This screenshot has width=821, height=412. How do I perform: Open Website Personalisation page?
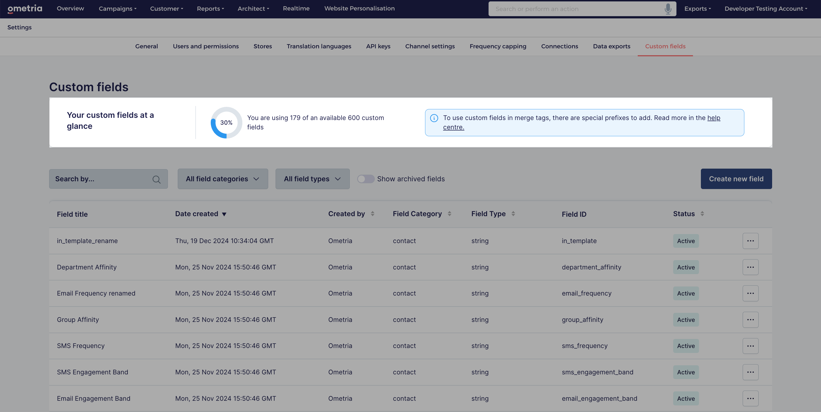click(x=359, y=9)
